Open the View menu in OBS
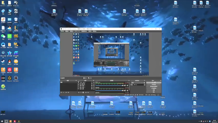The height and width of the screenshot is (123, 218). pyautogui.click(x=71, y=31)
